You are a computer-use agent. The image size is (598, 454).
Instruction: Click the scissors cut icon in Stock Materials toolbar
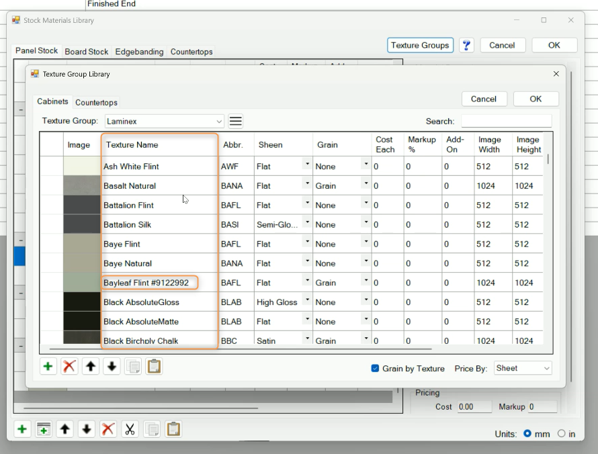pyautogui.click(x=130, y=429)
